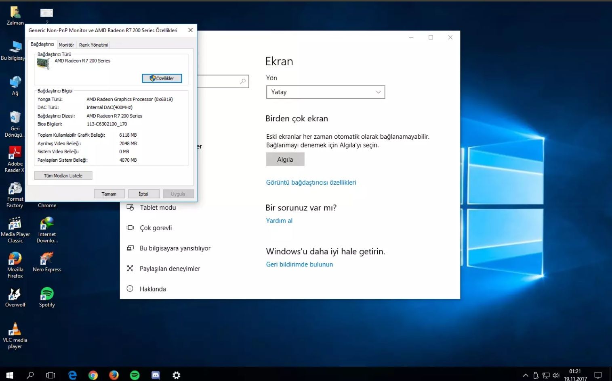Click the "6118 MB" total graphics memory value

(x=128, y=135)
